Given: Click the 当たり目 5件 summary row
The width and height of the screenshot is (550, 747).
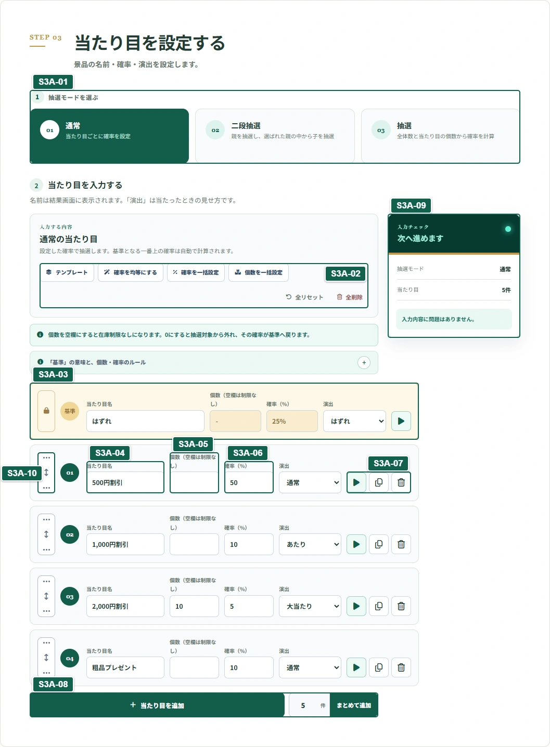Looking at the screenshot, I should tap(454, 290).
